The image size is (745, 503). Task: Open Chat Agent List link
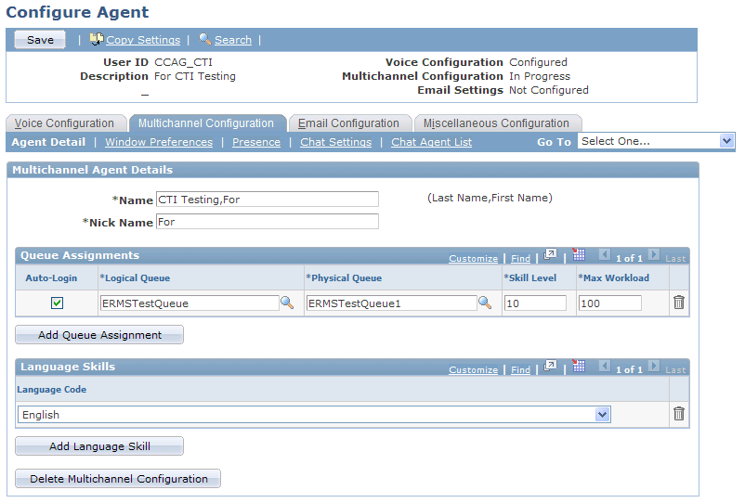point(431,142)
